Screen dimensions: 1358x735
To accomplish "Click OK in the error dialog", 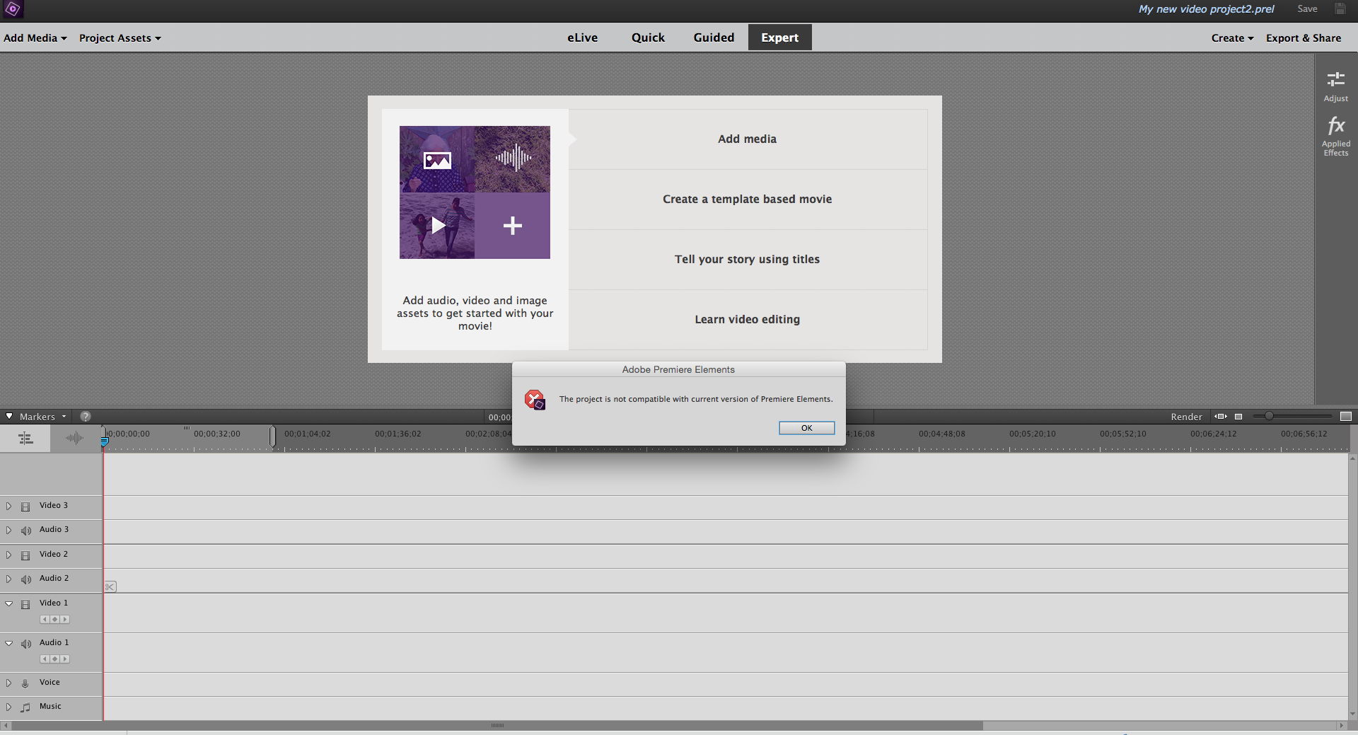I will click(806, 428).
